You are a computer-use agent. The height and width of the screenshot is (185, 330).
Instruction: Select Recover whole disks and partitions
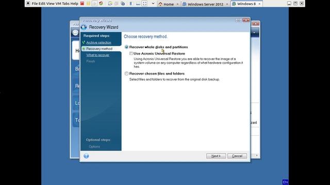126,47
